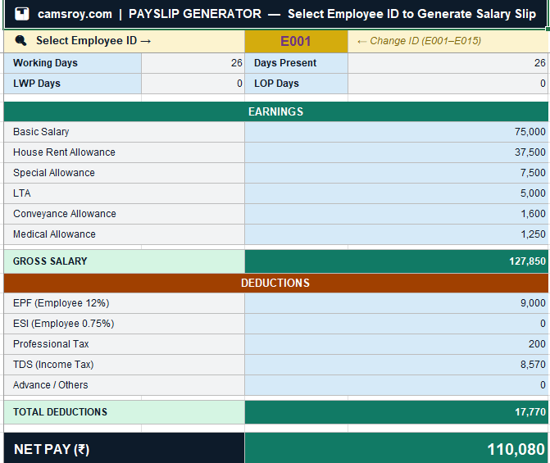Click the TDS amount 8,570
550x463 pixels.
coord(397,365)
